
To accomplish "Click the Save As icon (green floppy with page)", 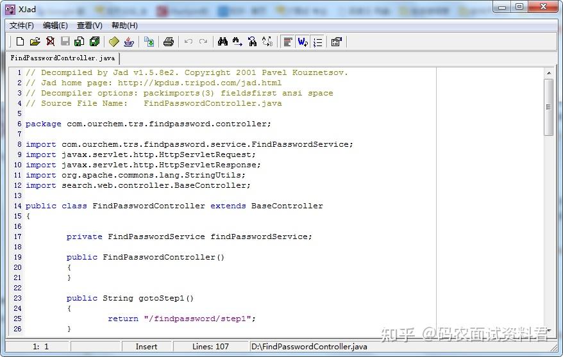I will [80, 42].
